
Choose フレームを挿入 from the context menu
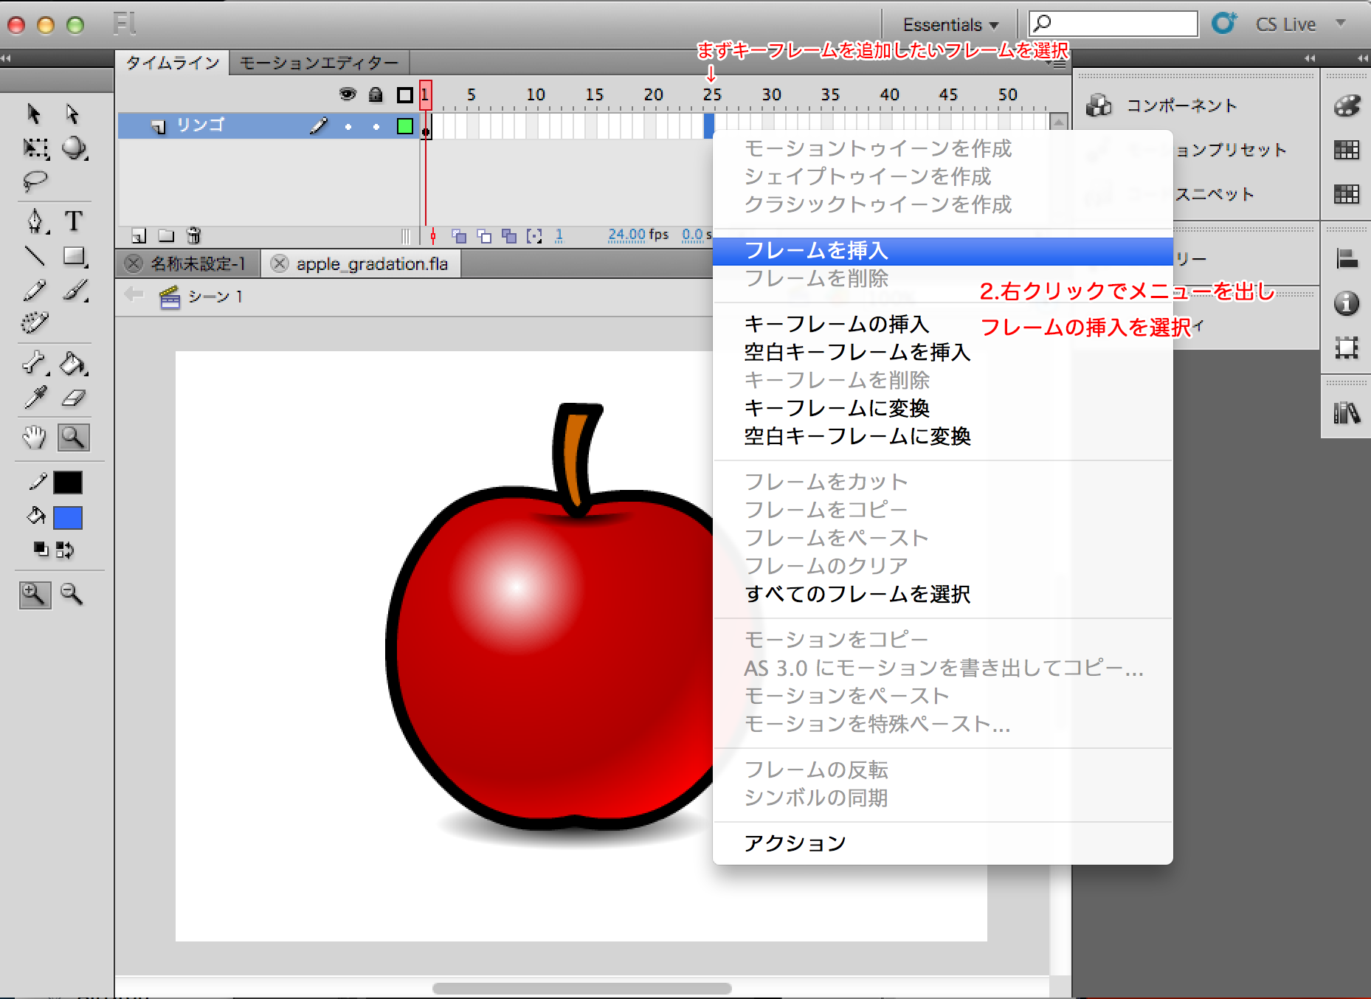[x=816, y=251]
